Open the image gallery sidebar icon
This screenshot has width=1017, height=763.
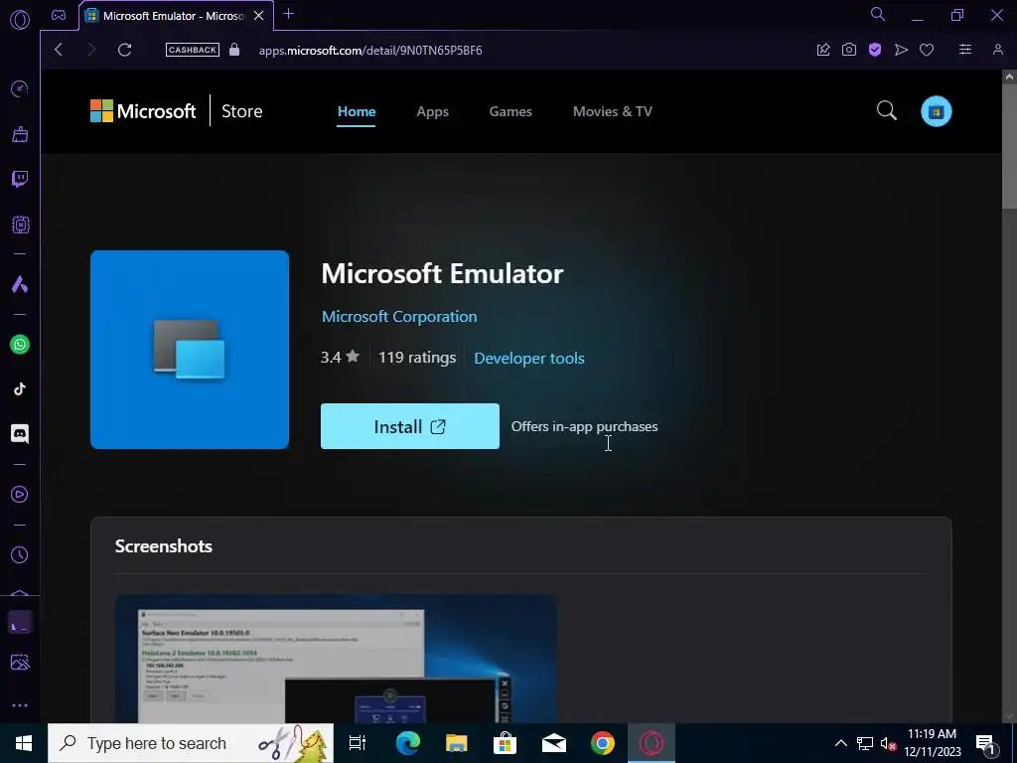20,663
